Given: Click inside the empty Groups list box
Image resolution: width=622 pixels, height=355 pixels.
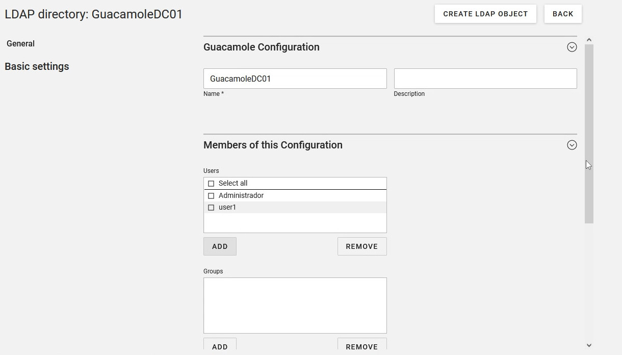Looking at the screenshot, I should (295, 305).
